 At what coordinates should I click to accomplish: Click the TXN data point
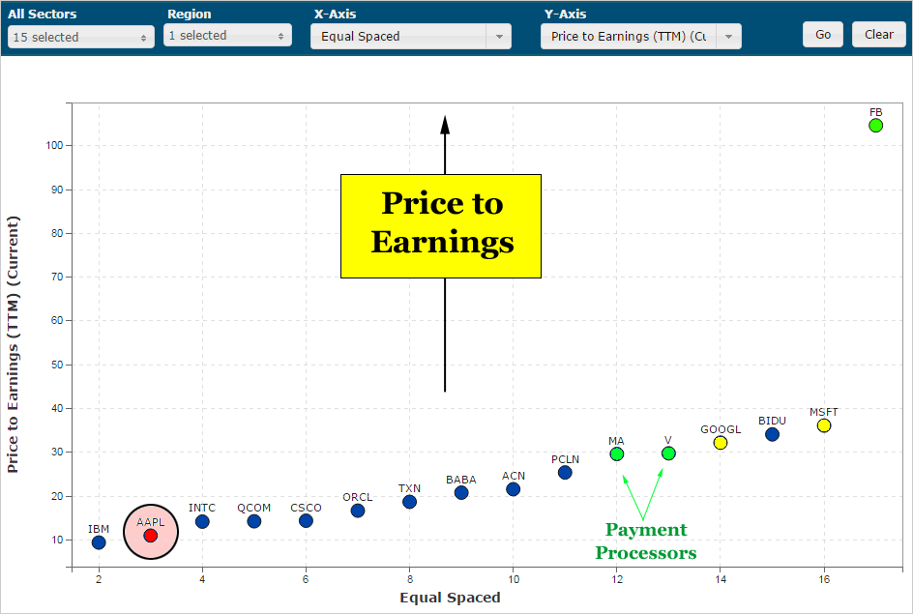coord(409,502)
